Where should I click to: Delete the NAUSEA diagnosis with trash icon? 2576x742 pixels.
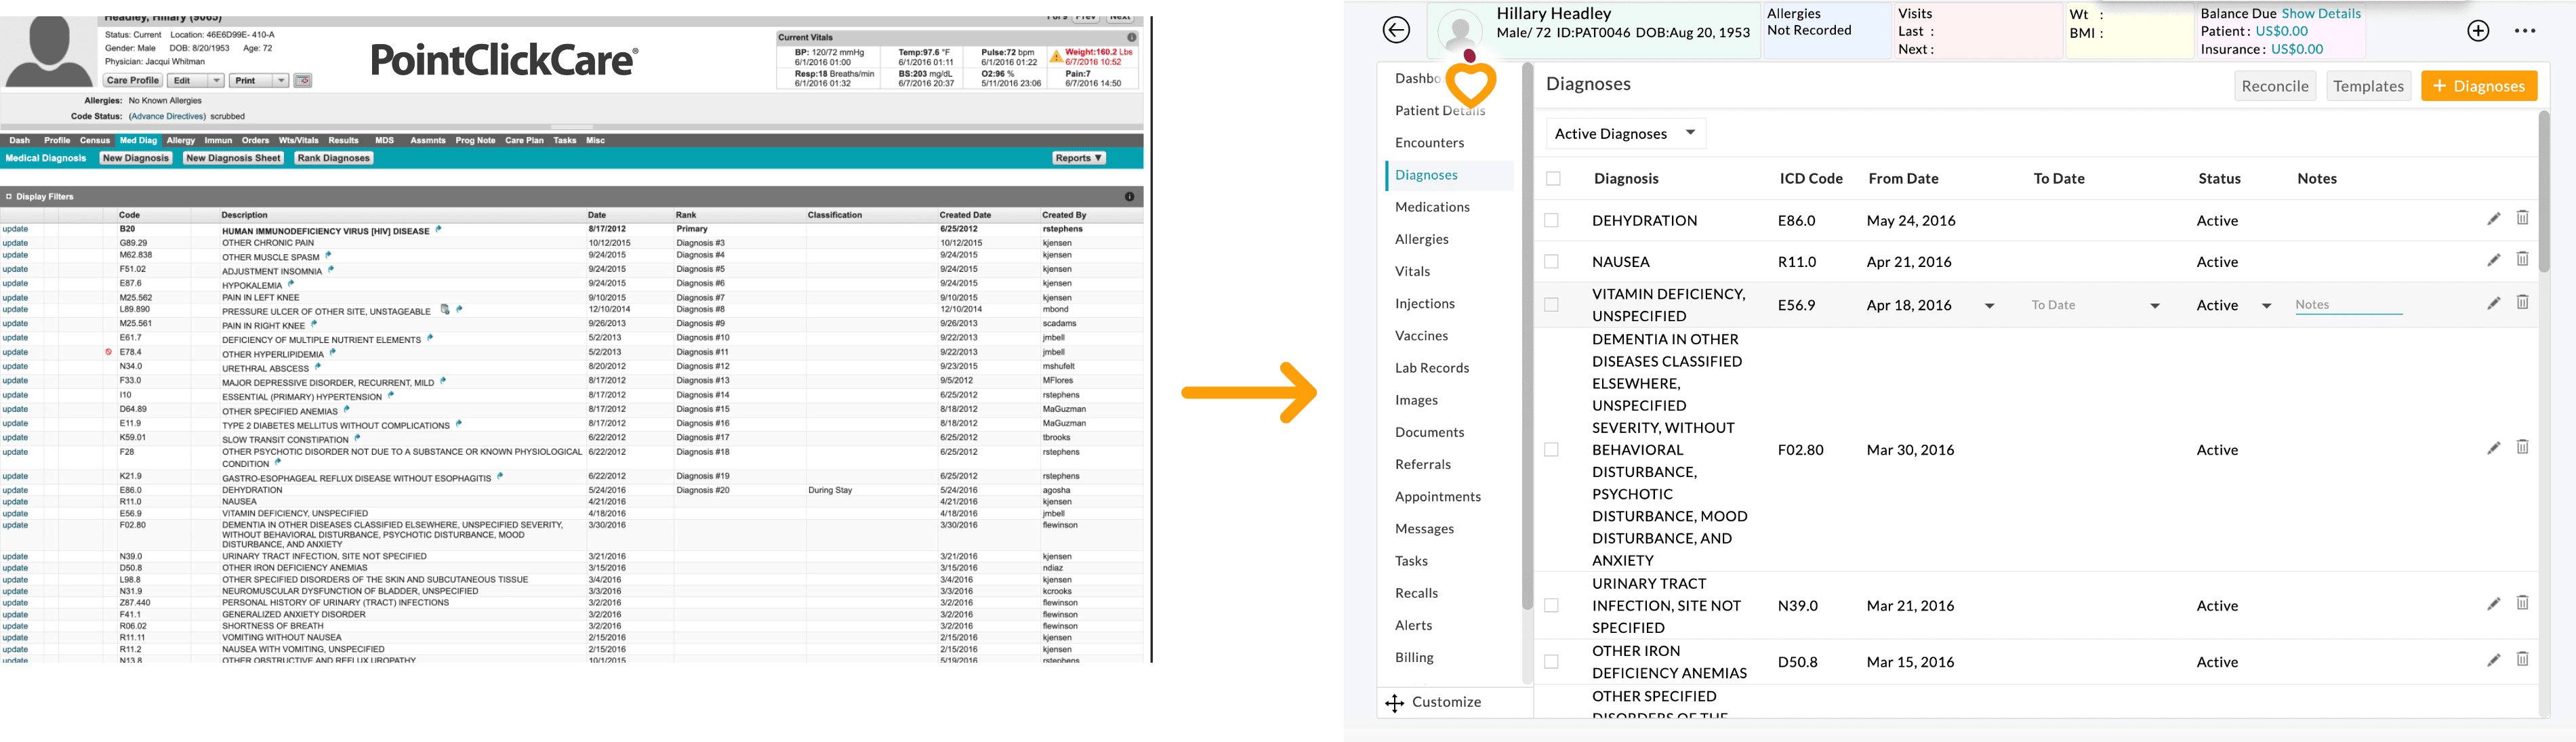2522,260
